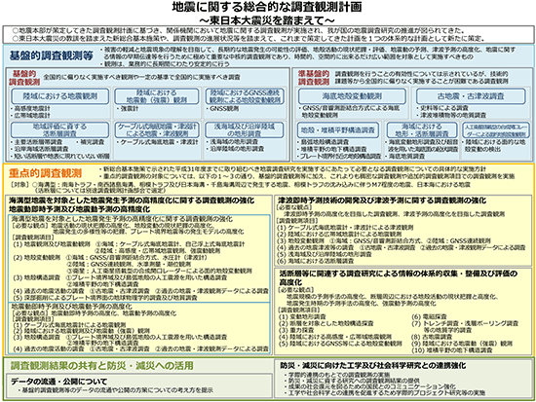Click the box about 合成開口レーダー observation

(x=496, y=130)
